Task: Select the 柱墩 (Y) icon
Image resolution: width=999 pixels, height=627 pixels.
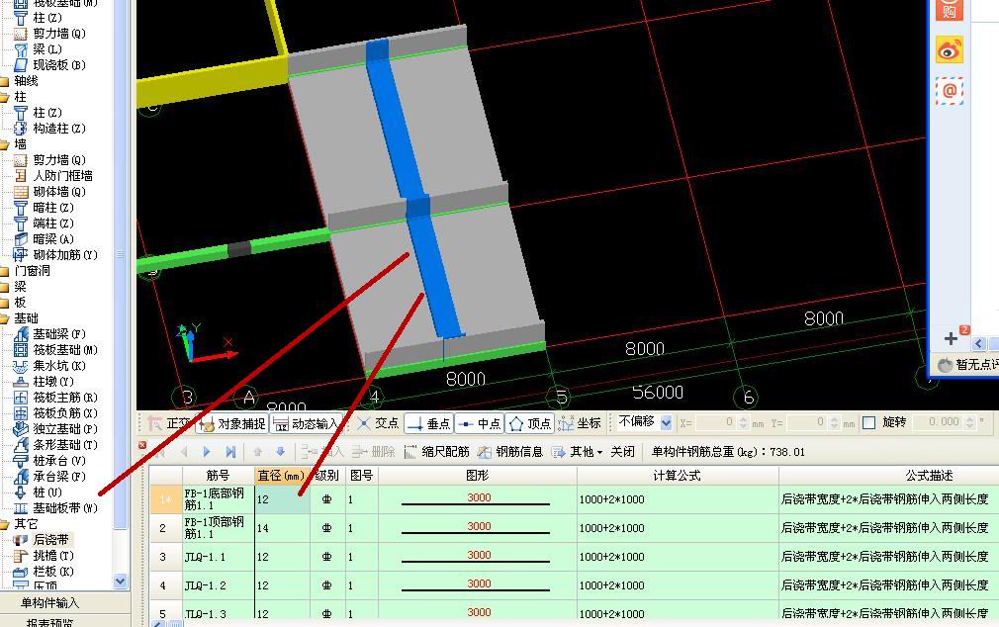Action: pos(21,382)
